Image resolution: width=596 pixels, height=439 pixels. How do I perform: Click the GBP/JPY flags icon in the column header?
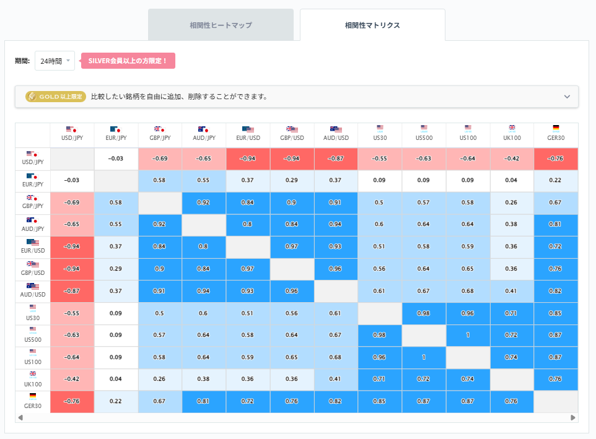coord(160,129)
